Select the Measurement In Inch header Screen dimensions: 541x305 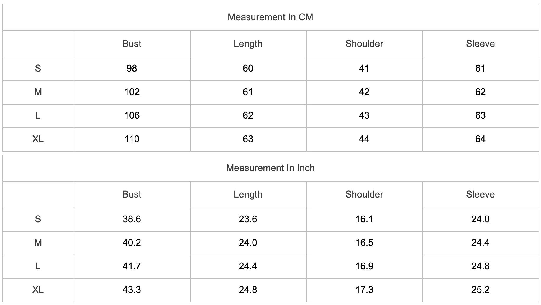[270, 168]
